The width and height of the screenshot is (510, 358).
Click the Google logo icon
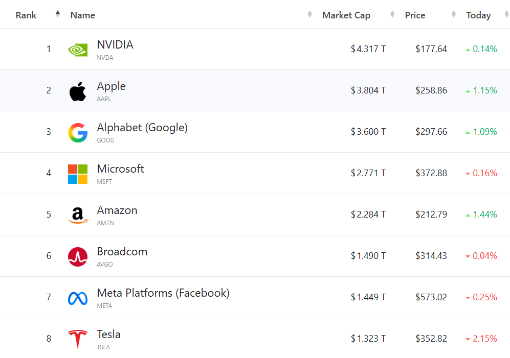coord(78,132)
